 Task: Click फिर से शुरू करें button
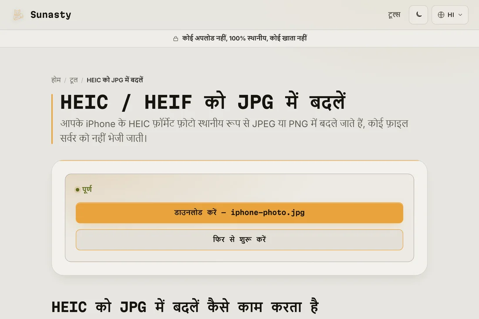click(x=239, y=240)
